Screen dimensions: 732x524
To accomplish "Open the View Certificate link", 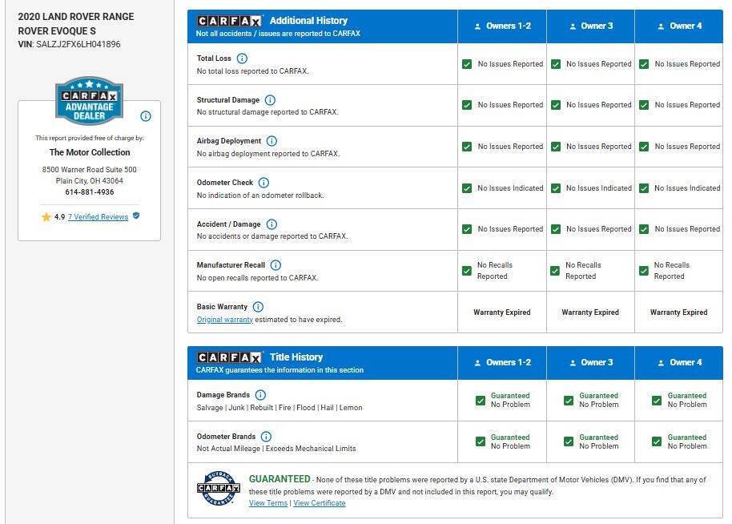I will click(x=320, y=503).
